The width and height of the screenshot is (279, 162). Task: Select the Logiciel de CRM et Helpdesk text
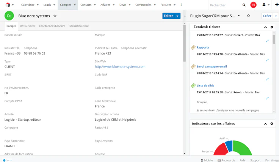pos(115,120)
